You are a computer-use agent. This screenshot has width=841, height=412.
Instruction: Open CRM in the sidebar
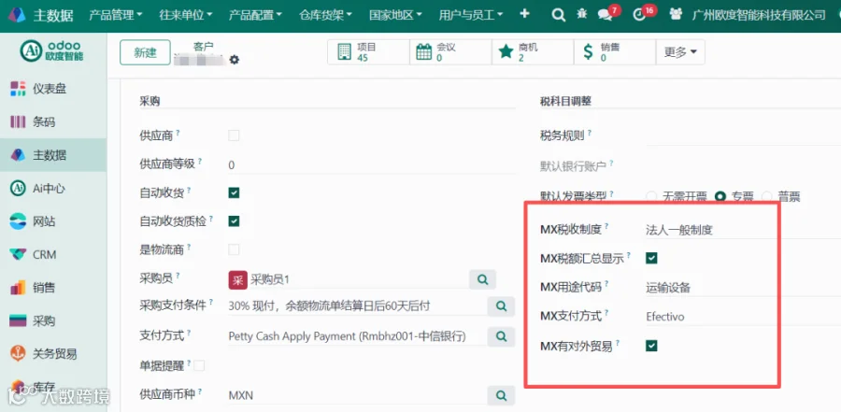click(53, 255)
